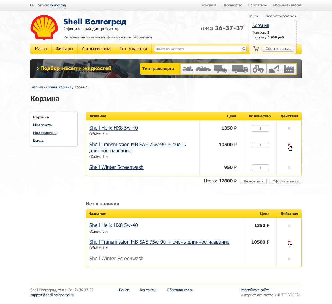Switch to Мобильная версия
This screenshot has height=304, width=332.
287,5
